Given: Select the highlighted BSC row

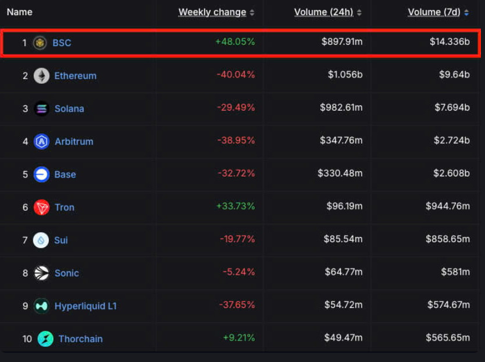Looking at the screenshot, I should click(243, 42).
